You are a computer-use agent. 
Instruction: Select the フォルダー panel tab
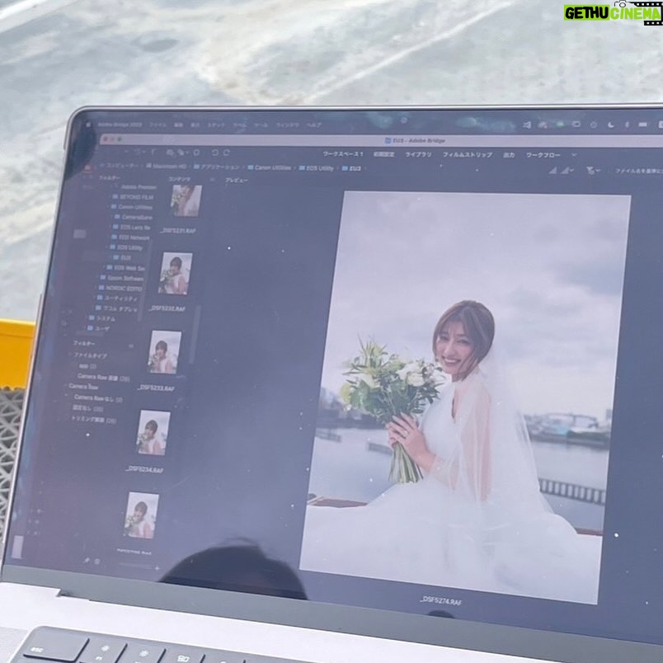[110, 178]
